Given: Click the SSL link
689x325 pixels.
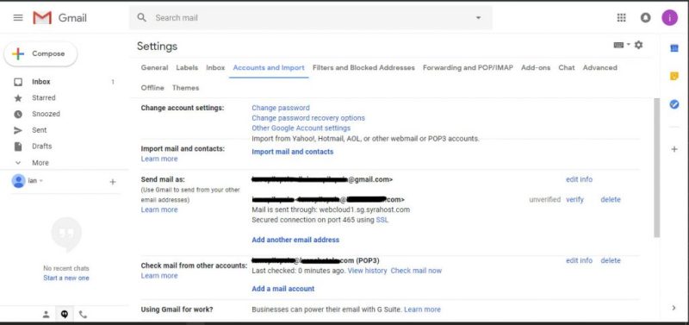Looking at the screenshot, I should coord(382,220).
